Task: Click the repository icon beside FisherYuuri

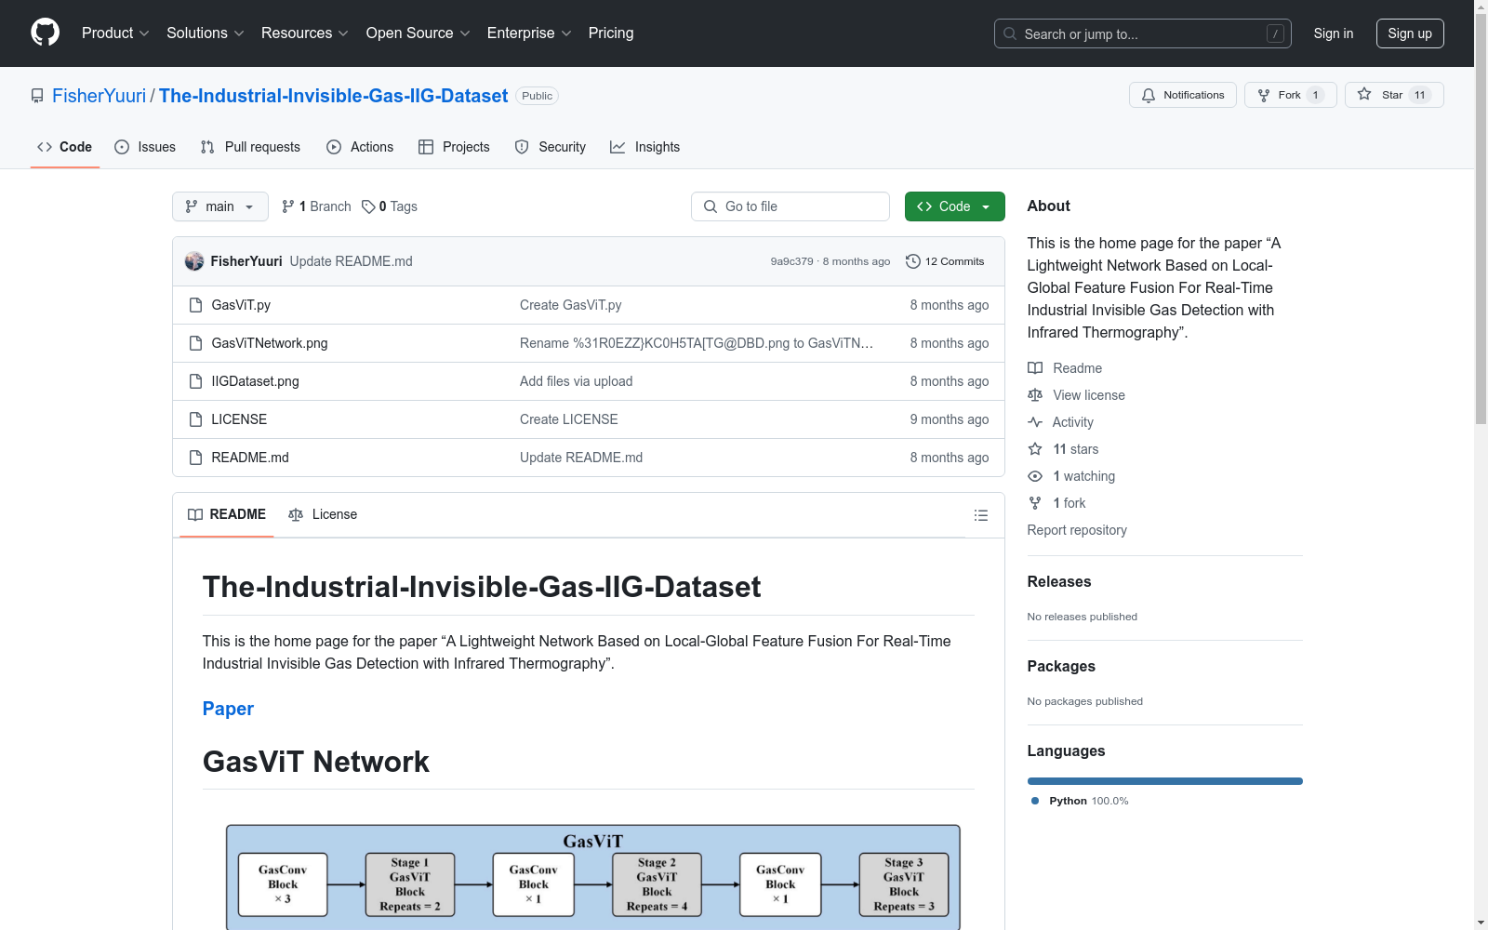Action: point(37,96)
